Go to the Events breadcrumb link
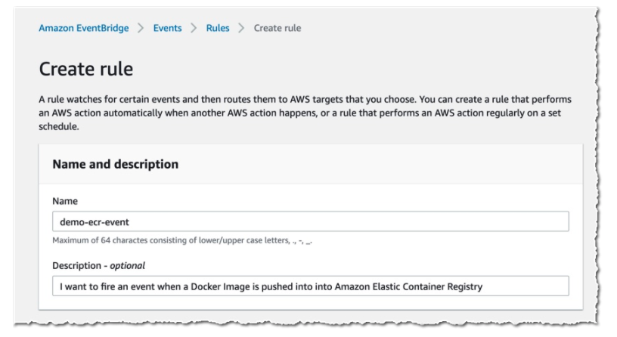Image resolution: width=617 pixels, height=337 pixels. point(167,28)
